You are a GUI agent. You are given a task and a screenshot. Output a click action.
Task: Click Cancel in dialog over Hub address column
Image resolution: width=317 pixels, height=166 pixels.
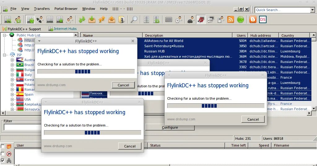point(253,119)
